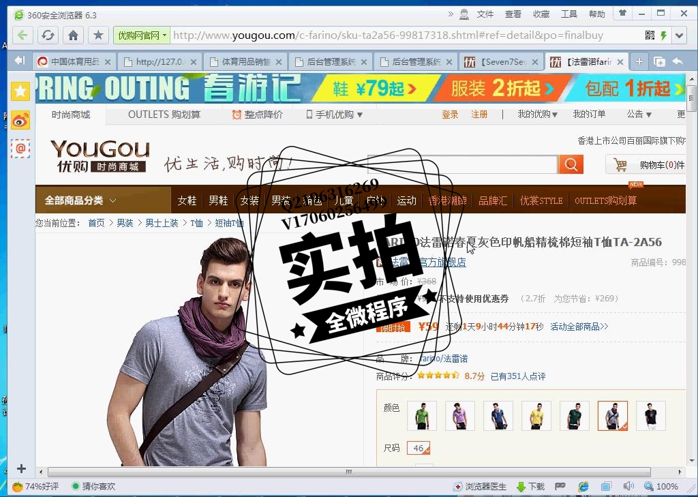
Task: Switch to the 【Seven7Sev tab
Action: coord(502,61)
